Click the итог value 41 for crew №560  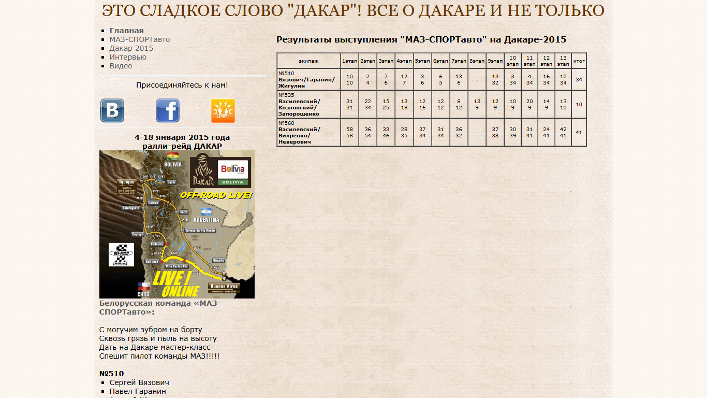pos(579,132)
